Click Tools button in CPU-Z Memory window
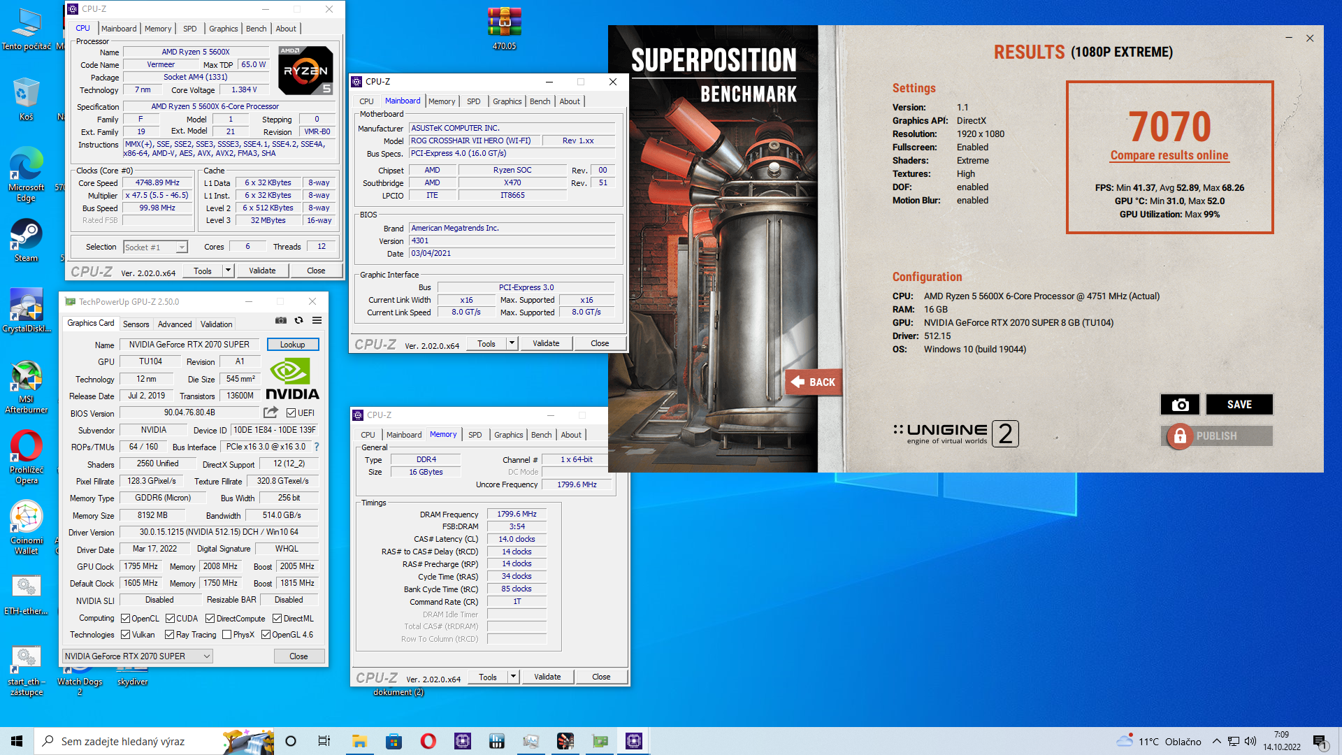The width and height of the screenshot is (1342, 755). (488, 677)
